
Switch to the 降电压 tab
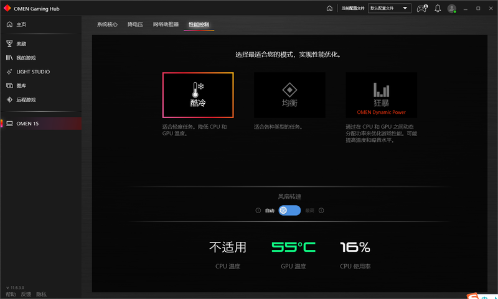135,24
